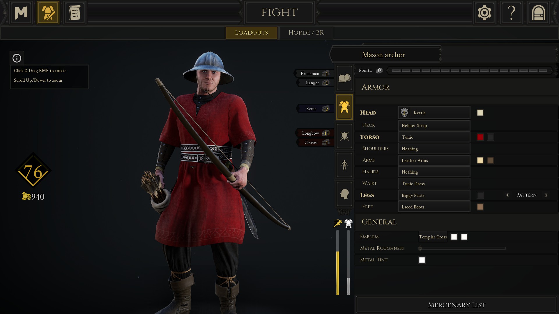Switch to the Loadouts tab
This screenshot has width=559, height=314.
(251, 33)
